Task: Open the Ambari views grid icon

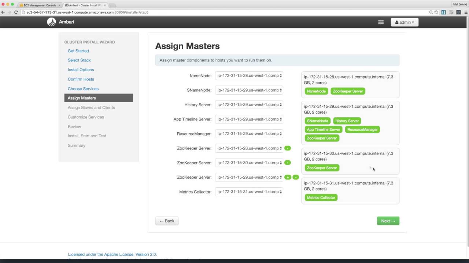Action: point(381,22)
